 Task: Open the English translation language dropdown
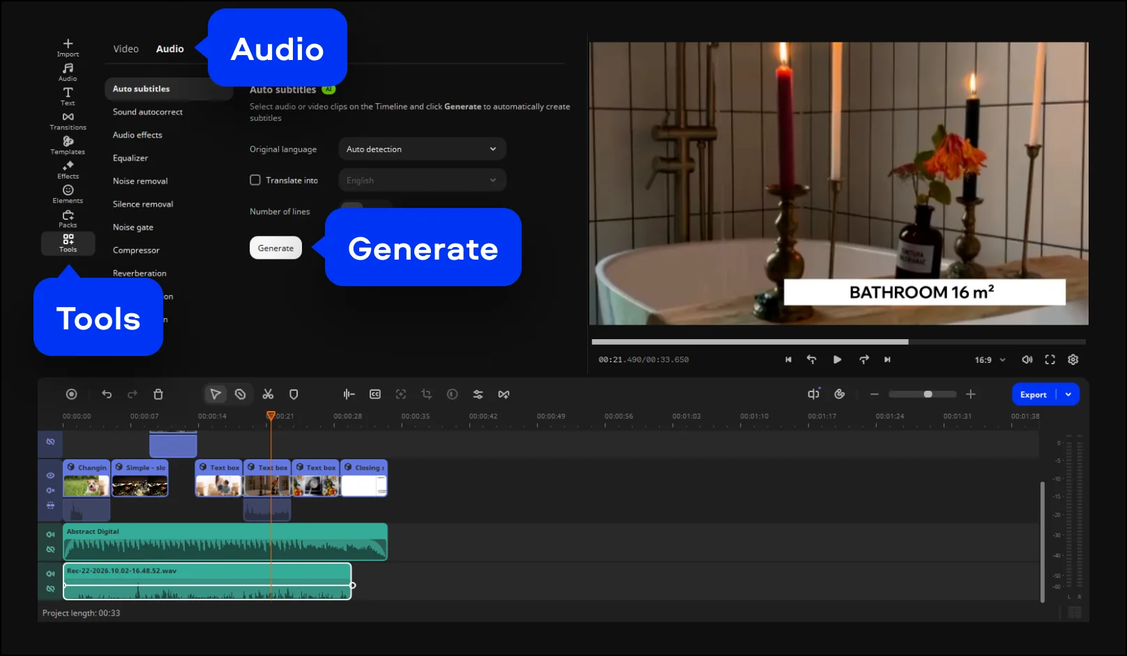click(422, 180)
